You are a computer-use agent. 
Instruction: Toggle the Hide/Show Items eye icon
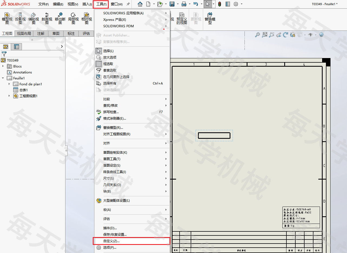point(310,35)
